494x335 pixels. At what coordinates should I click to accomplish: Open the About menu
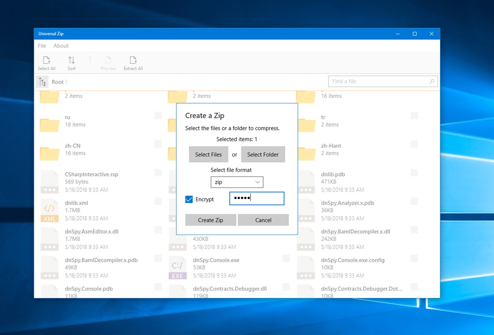61,46
